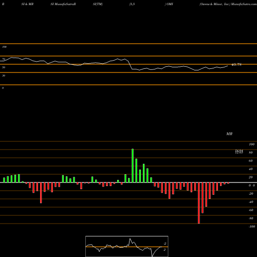Click the '-2' label in the mini chart

(165, 244)
